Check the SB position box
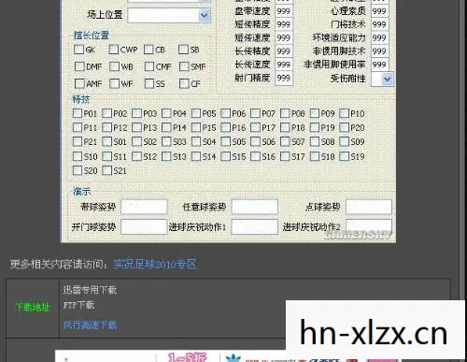The height and width of the screenshot is (362, 467). [183, 50]
